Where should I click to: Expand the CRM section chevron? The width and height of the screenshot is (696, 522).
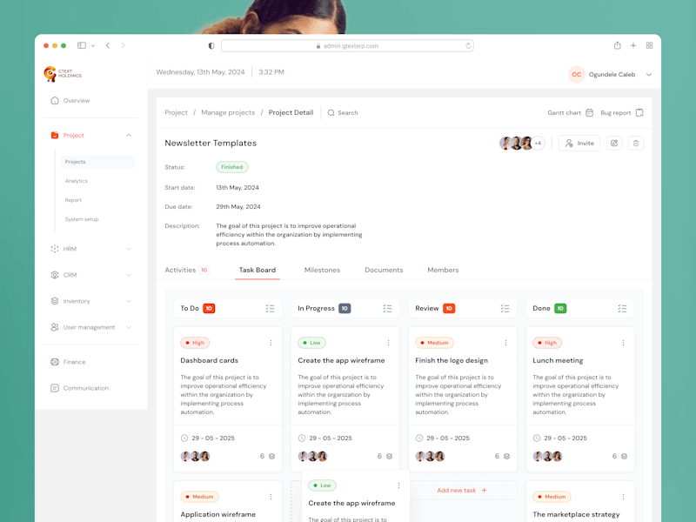(129, 275)
